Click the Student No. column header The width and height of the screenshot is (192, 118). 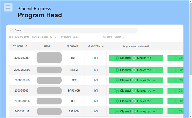[x=20, y=46]
